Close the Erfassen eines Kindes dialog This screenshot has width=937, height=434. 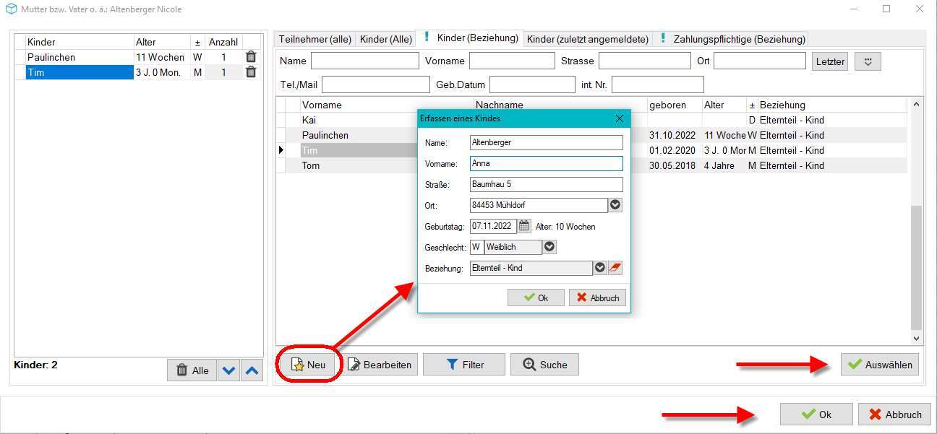coord(619,118)
